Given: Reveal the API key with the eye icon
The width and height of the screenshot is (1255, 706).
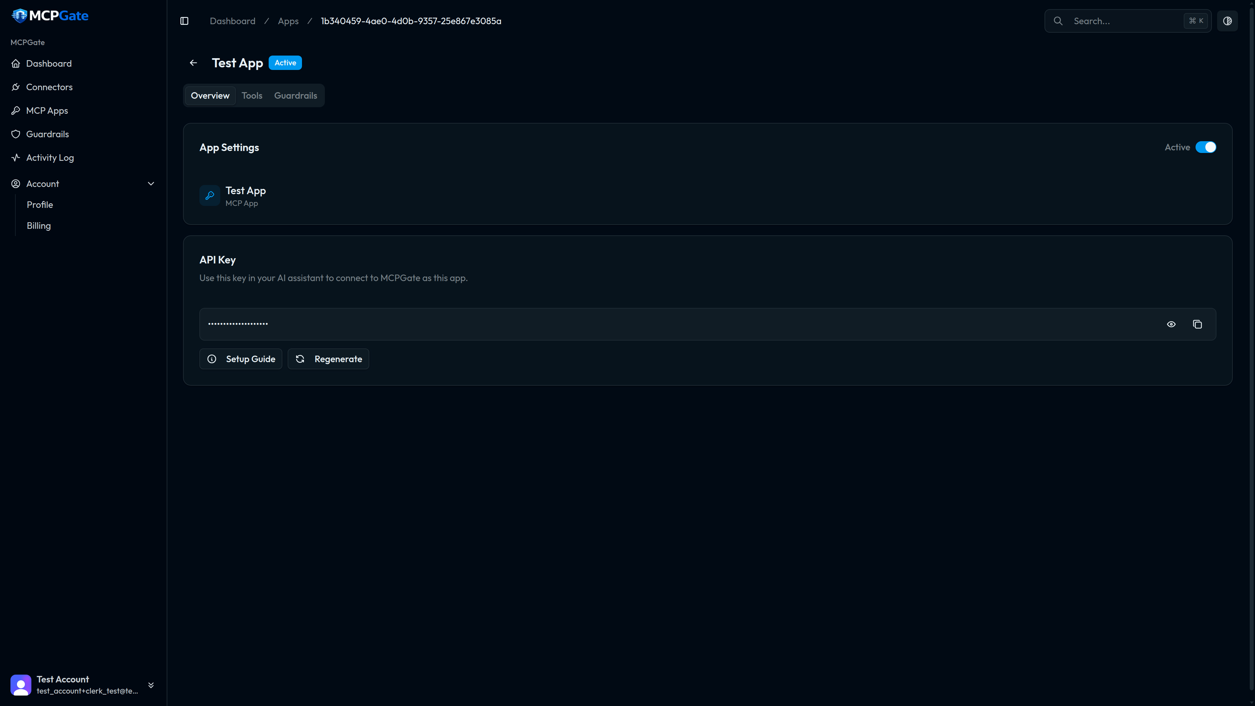Looking at the screenshot, I should point(1172,324).
